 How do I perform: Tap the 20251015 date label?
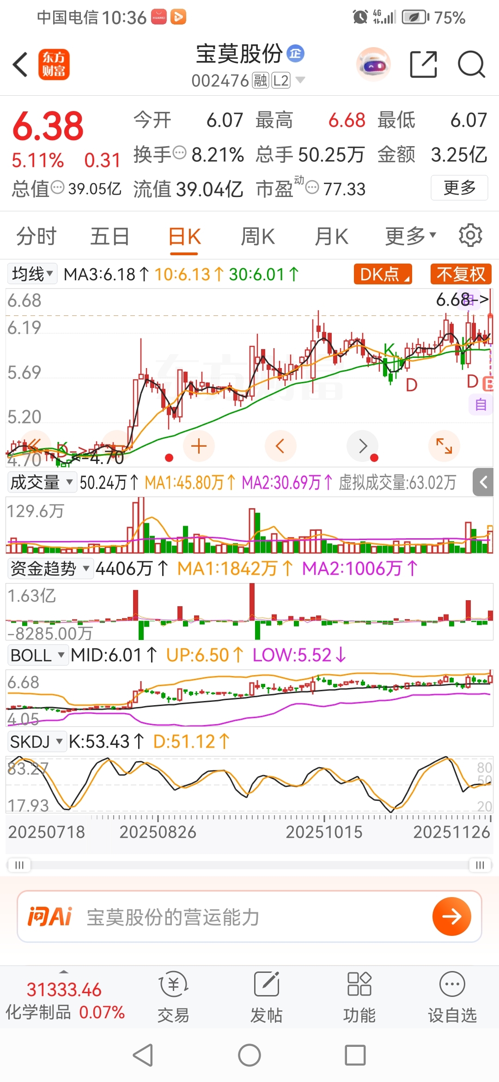(x=324, y=832)
